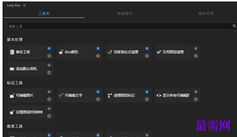
Task: Click the 基本处理 section heading
Action: point(15,40)
